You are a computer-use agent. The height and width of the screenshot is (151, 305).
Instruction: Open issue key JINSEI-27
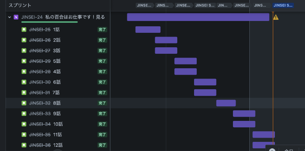[40, 51]
